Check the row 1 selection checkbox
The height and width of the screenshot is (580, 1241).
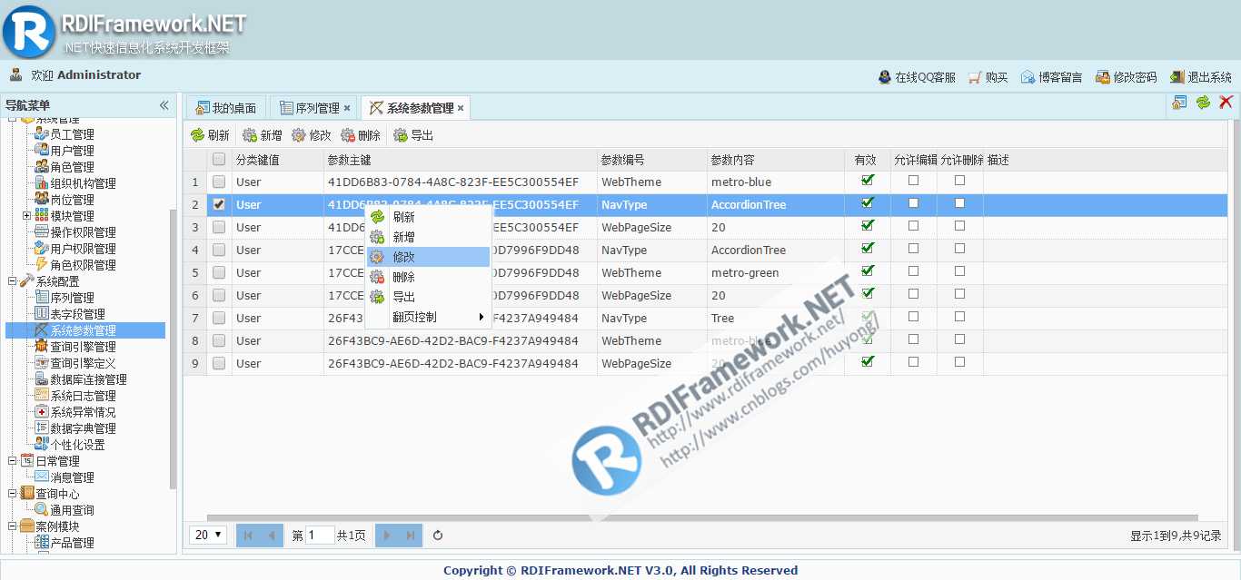(219, 182)
